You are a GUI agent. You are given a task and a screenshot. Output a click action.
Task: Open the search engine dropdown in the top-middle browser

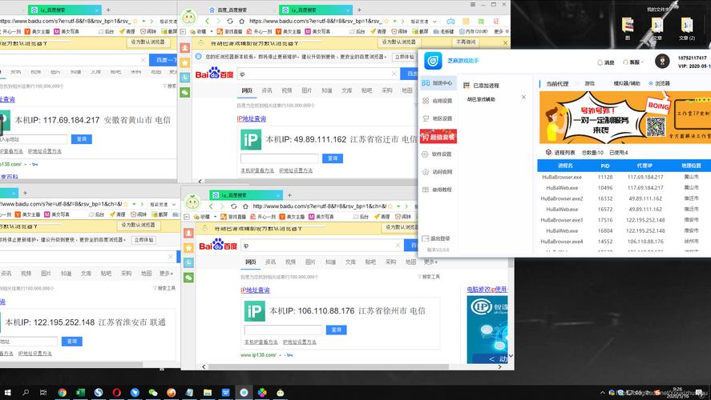pos(434,22)
